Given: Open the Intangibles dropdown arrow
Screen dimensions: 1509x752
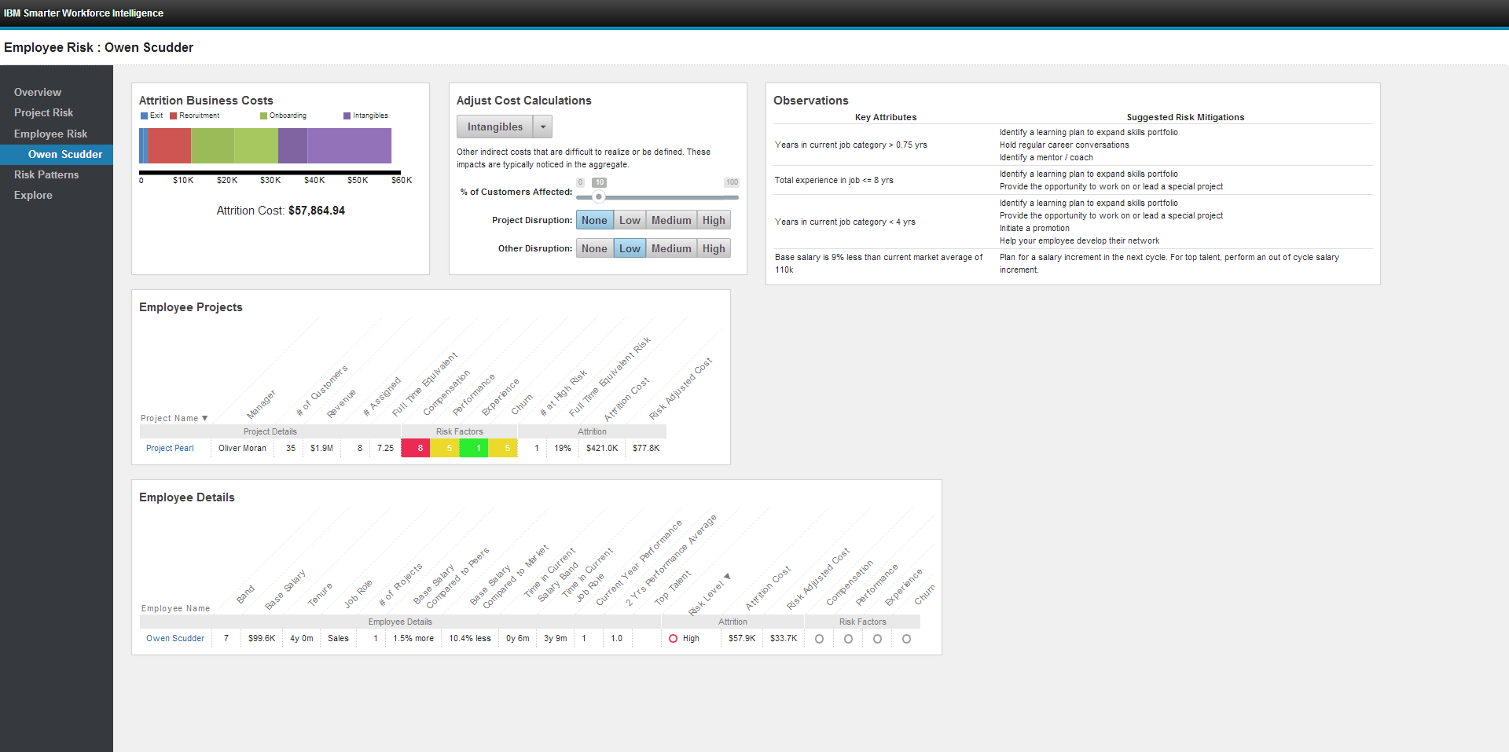Looking at the screenshot, I should pyautogui.click(x=542, y=127).
